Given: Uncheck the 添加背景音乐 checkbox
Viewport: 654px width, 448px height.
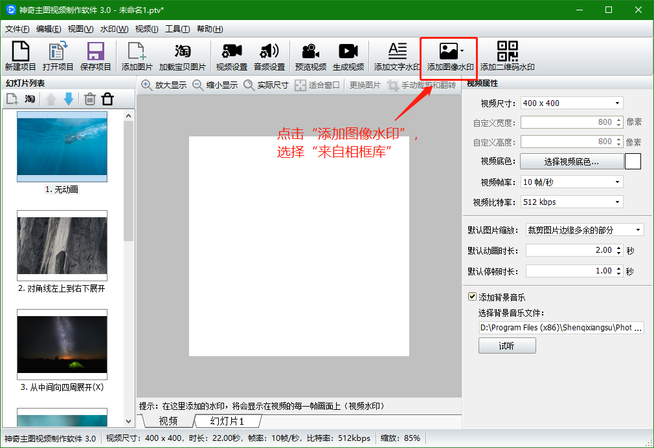Looking at the screenshot, I should point(472,297).
